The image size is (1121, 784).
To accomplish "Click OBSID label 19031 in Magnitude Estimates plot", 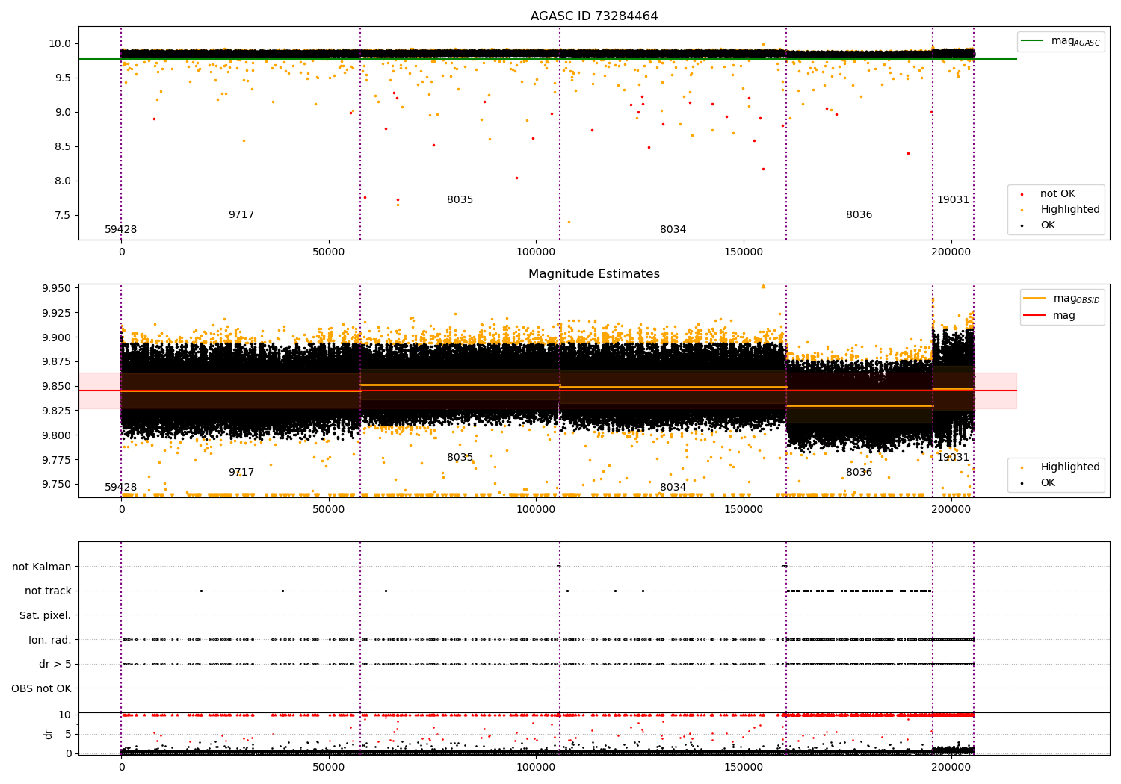I will [x=954, y=458].
